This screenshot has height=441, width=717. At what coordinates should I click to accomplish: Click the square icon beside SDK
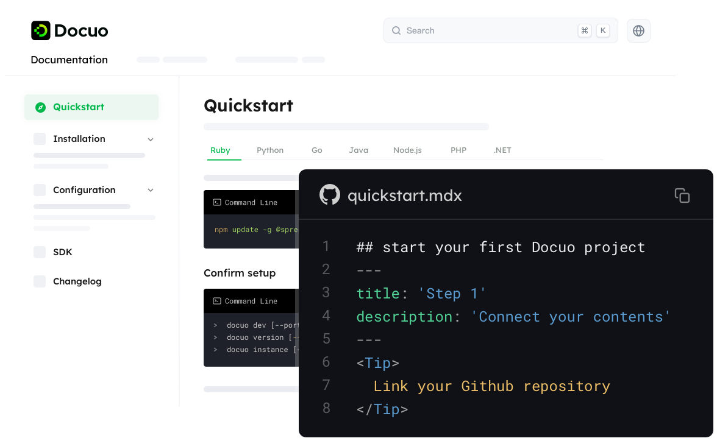(40, 252)
